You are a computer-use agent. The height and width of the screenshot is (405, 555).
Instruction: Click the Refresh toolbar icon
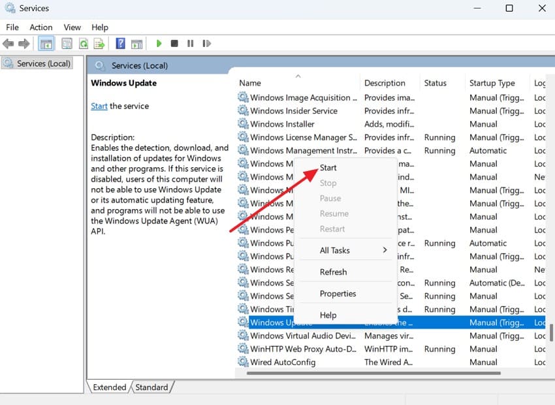coord(84,44)
